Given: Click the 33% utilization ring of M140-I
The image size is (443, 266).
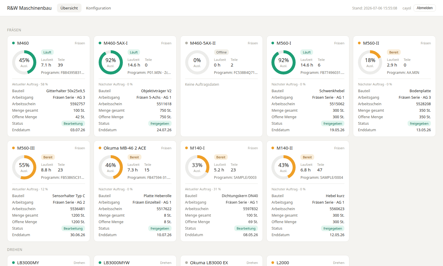Looking at the screenshot, I should pos(197,167).
